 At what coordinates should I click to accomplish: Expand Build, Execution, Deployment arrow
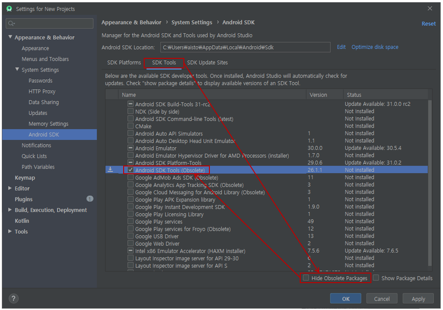10,210
